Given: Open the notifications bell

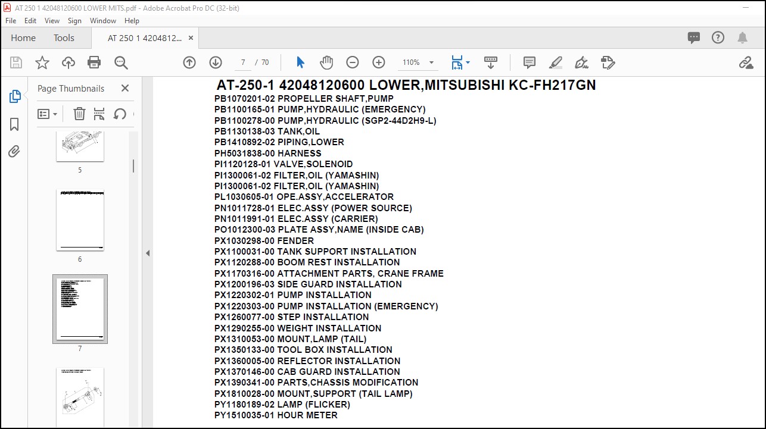Looking at the screenshot, I should coord(742,38).
